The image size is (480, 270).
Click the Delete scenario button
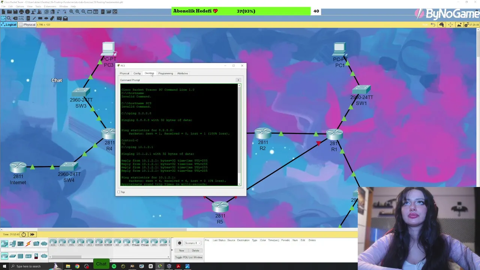coord(195,250)
